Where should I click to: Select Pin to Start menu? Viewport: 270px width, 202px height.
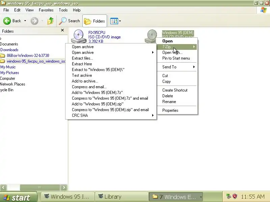pos(177,58)
